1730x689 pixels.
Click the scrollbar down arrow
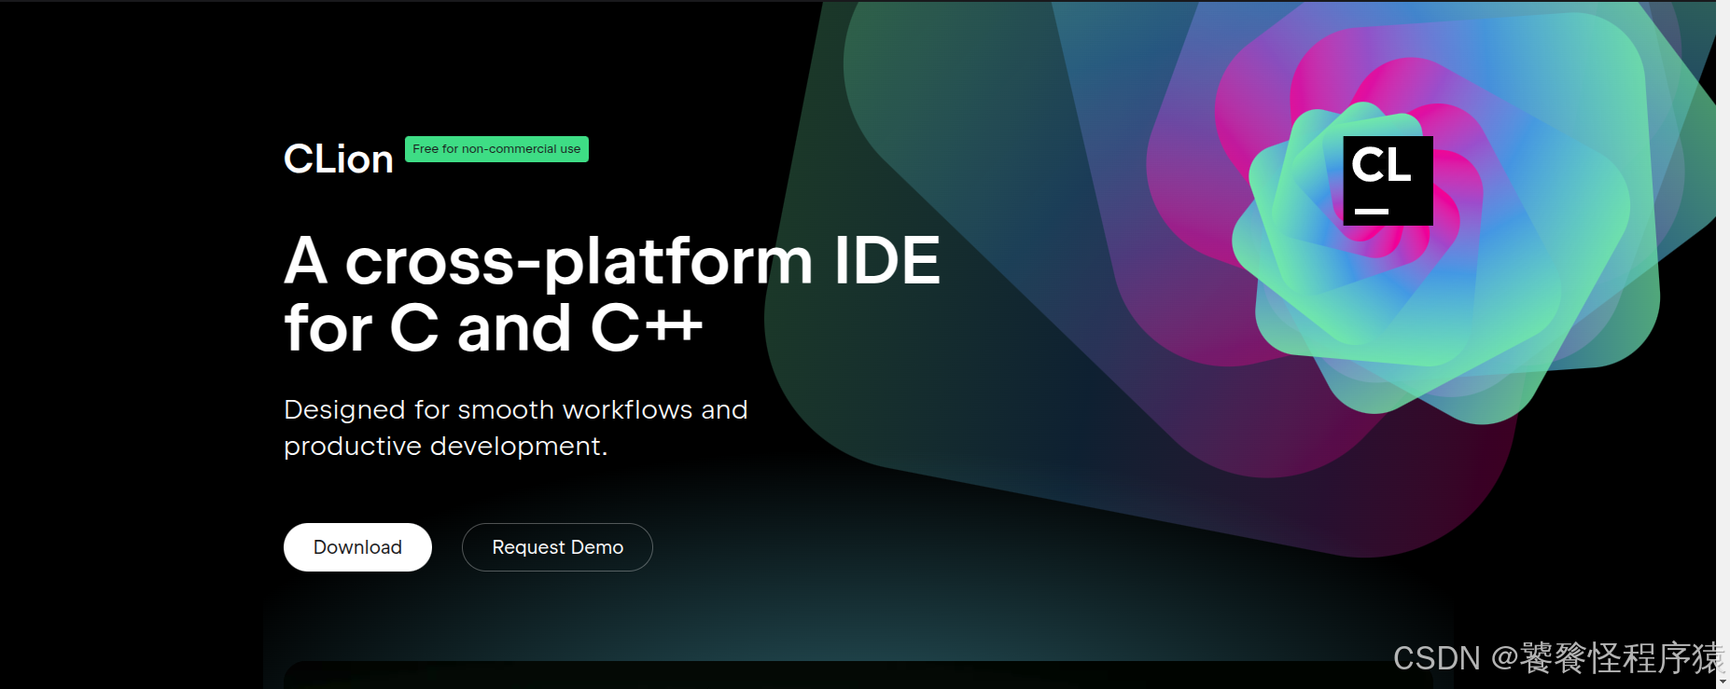tap(1723, 682)
